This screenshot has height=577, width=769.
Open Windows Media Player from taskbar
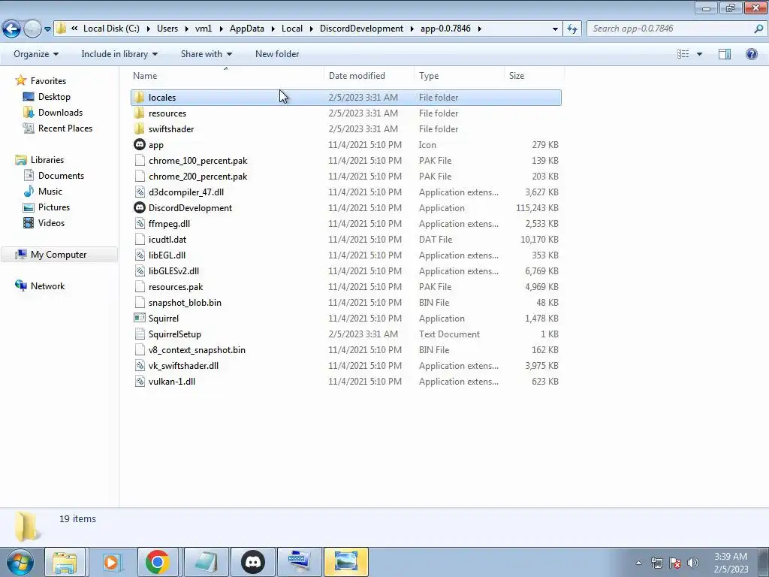112,562
